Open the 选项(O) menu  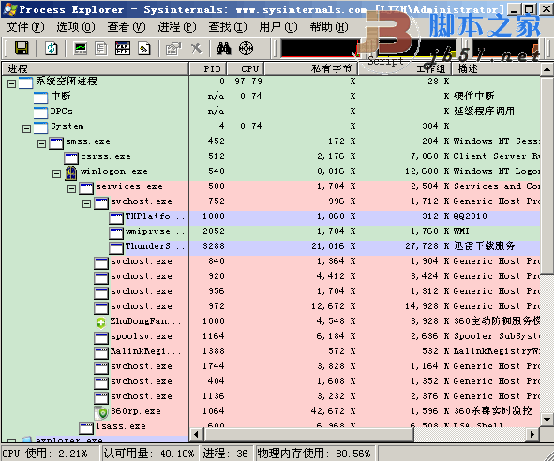point(76,27)
